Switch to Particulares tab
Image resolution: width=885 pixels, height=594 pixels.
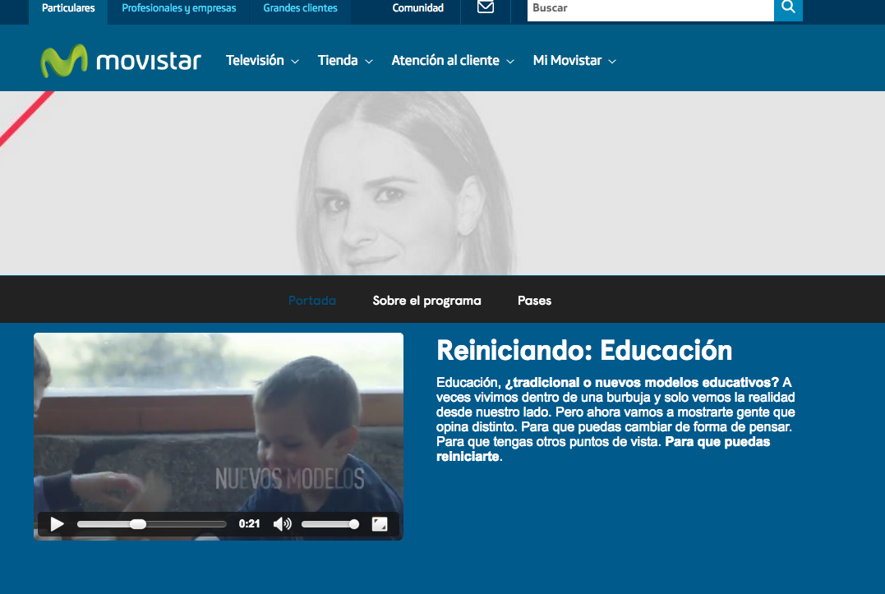pyautogui.click(x=68, y=8)
